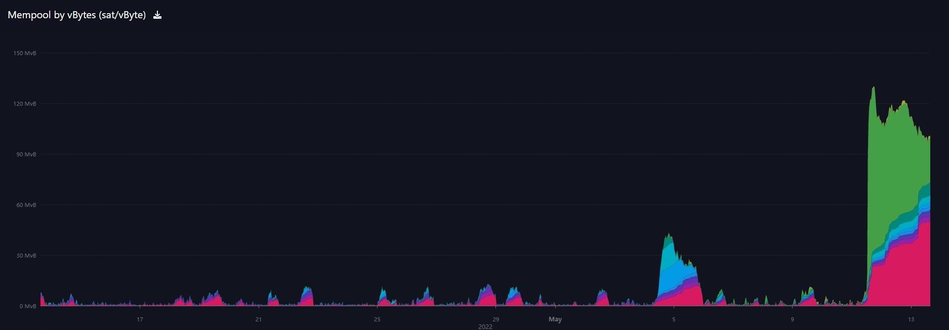Select the date label 29
Screen dimensions: 949x330
pyautogui.click(x=496, y=319)
